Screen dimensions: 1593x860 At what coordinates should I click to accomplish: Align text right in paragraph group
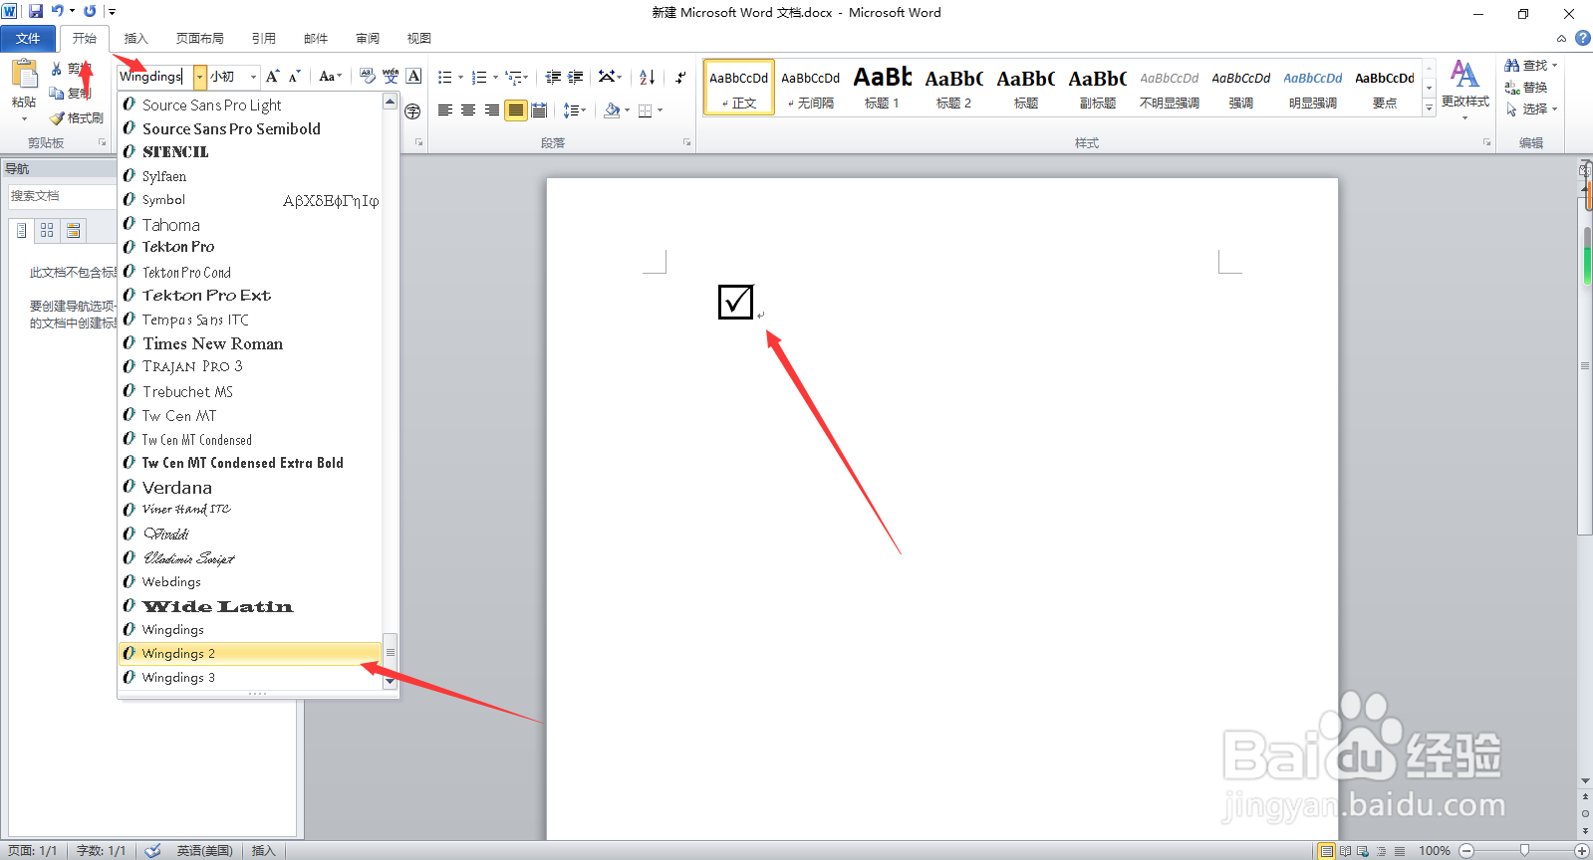[x=492, y=110]
